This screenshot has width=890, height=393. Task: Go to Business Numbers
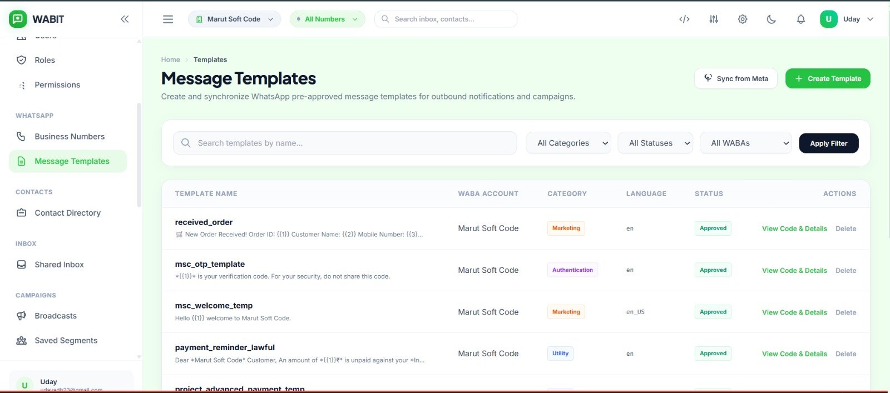68,136
